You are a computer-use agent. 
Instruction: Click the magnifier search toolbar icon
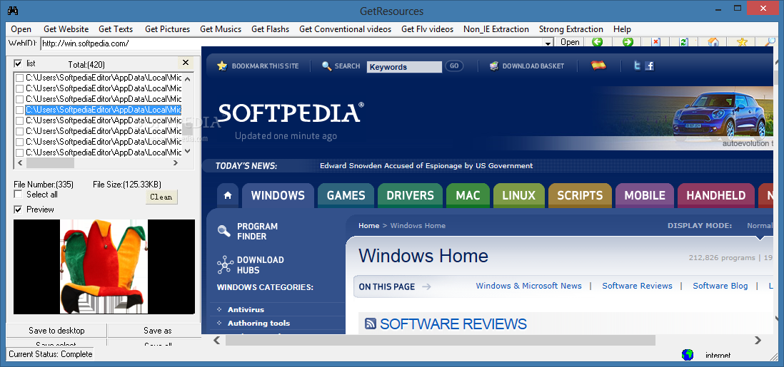point(771,43)
